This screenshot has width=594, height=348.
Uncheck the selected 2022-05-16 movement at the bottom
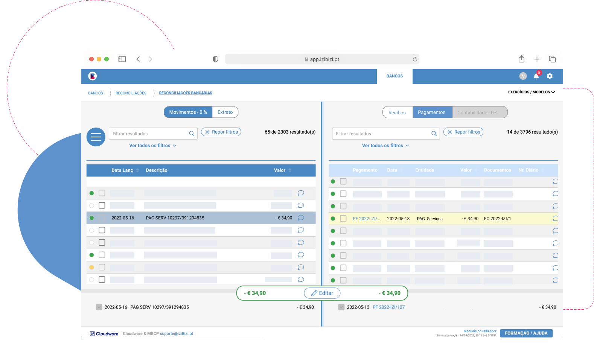coord(99,307)
